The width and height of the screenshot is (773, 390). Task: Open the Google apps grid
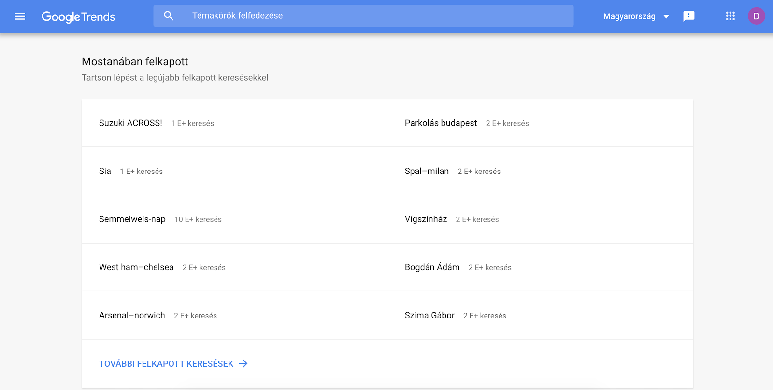point(730,16)
